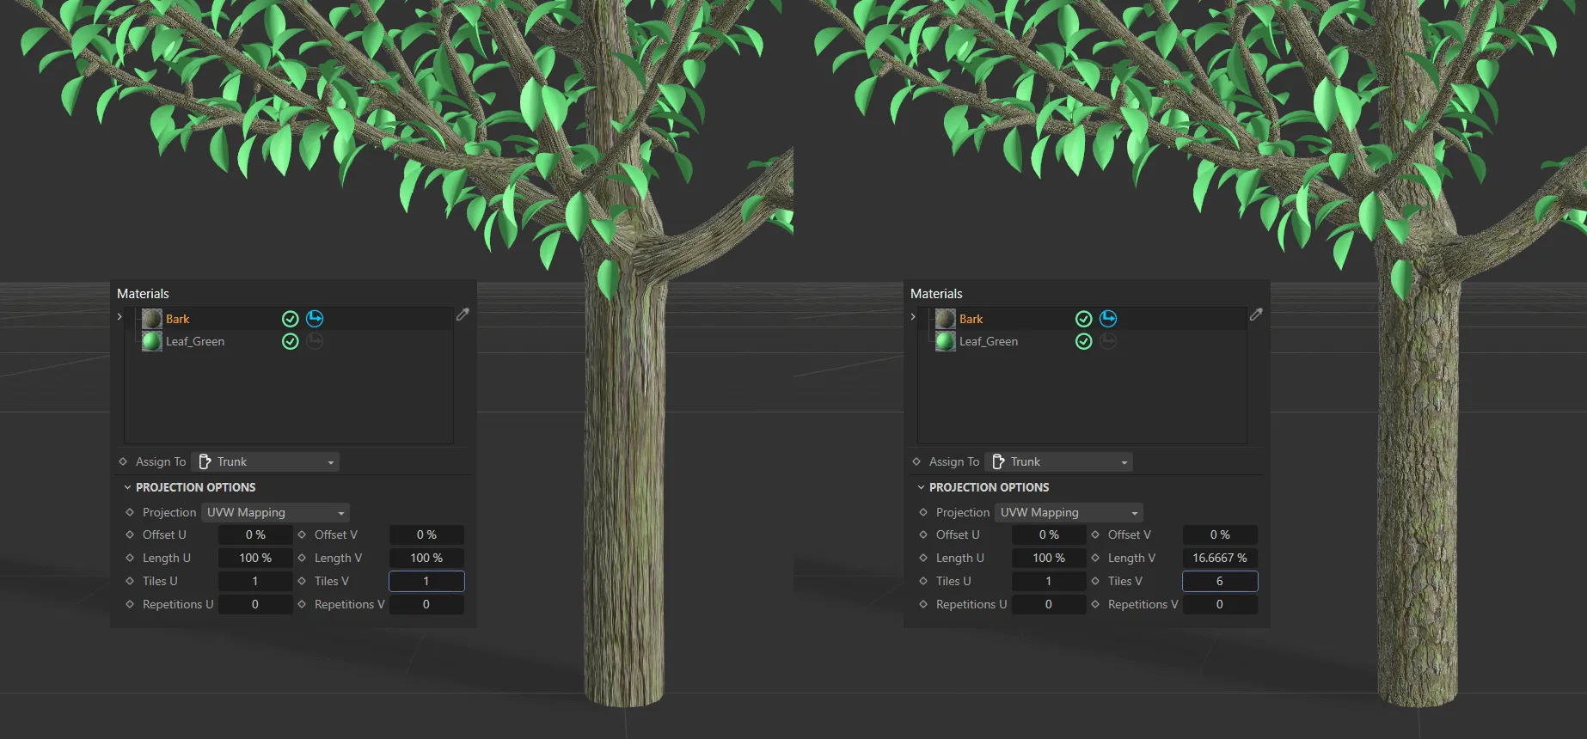Click the blue projection icon beside Bark, right panel

coord(1108,319)
